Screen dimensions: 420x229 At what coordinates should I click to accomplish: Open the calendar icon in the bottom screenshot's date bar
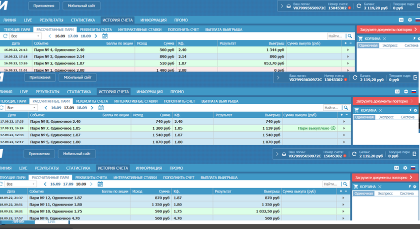100,184
